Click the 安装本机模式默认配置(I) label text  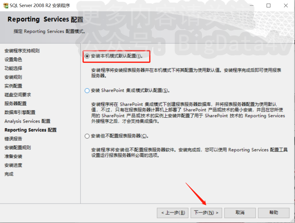[117, 56]
